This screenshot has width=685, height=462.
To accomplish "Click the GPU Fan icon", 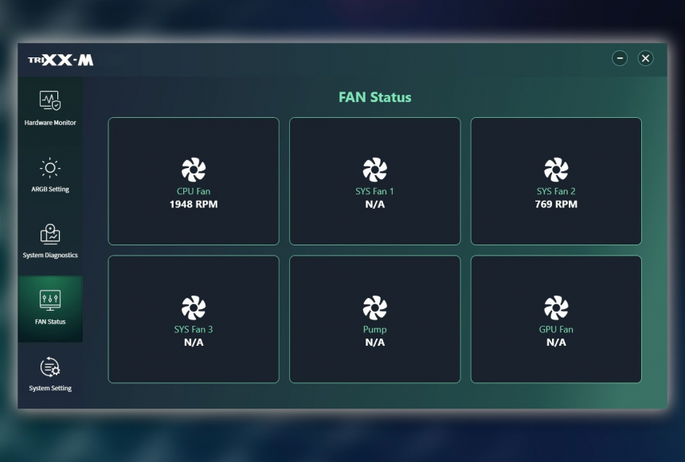I will (x=556, y=307).
